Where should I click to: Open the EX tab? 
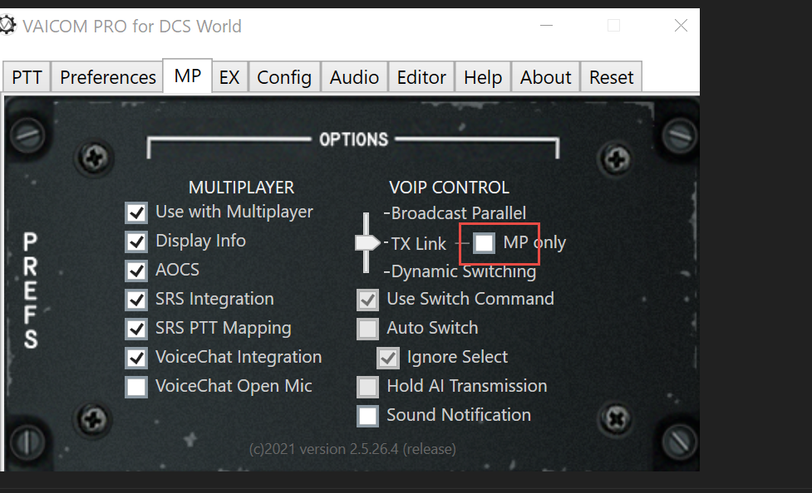(x=229, y=77)
